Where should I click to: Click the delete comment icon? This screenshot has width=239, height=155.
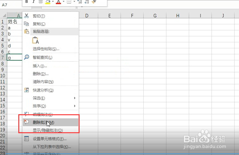26,122
